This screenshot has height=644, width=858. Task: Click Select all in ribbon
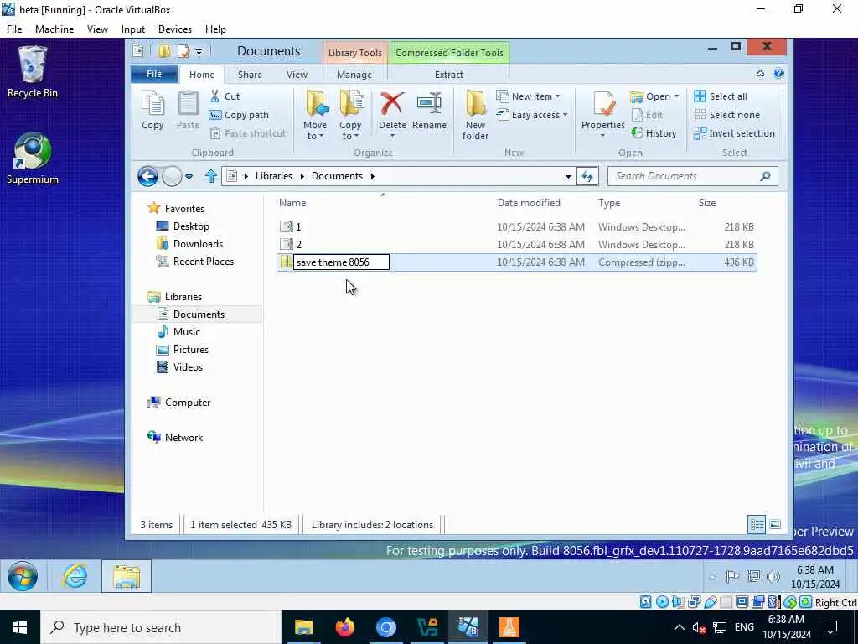click(721, 96)
